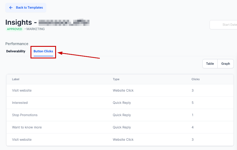Viewport: 237px width, 150px height.
Task: Click the Type column header
Action: point(116,79)
